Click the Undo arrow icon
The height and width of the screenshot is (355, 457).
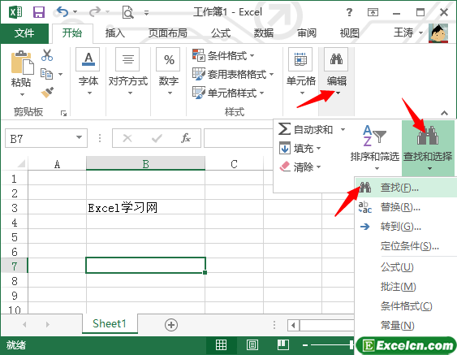tap(63, 12)
